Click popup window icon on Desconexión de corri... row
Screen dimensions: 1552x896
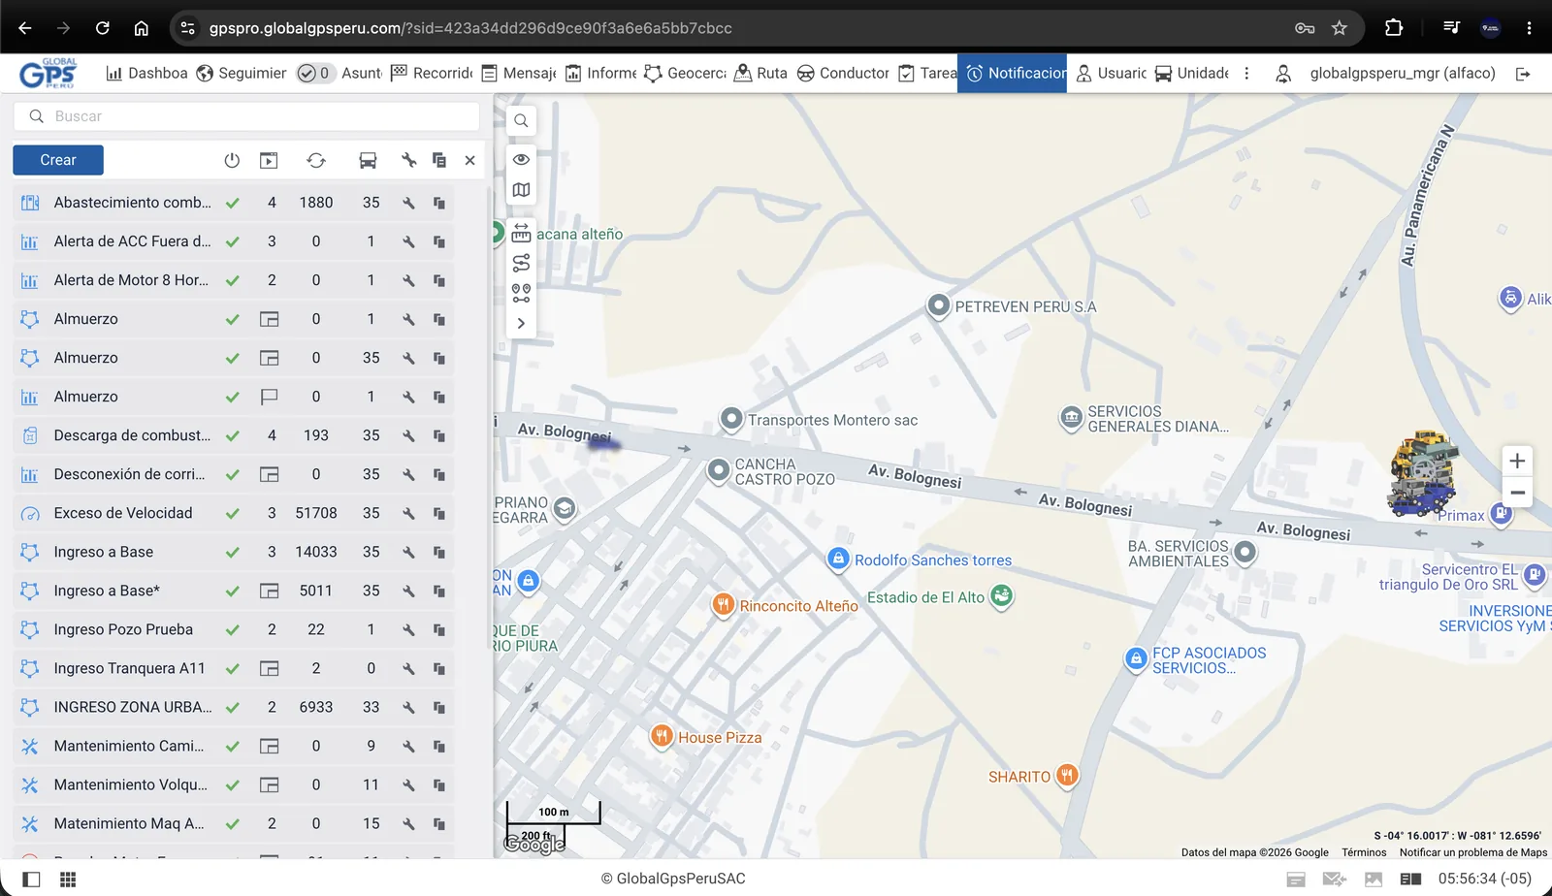tap(270, 474)
